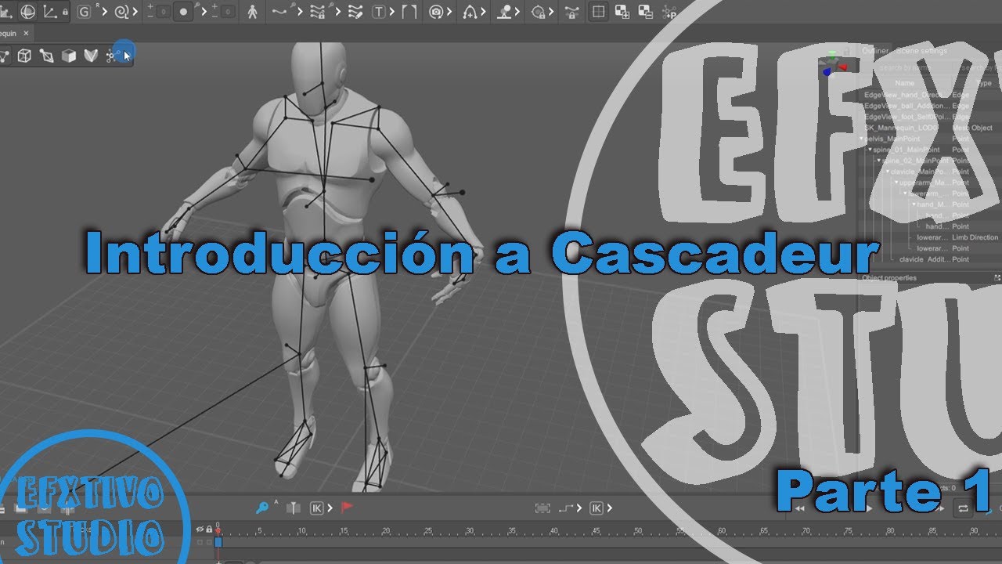This screenshot has height=564, width=1002.
Task: Select the spiral rotation tool icon
Action: click(x=121, y=11)
